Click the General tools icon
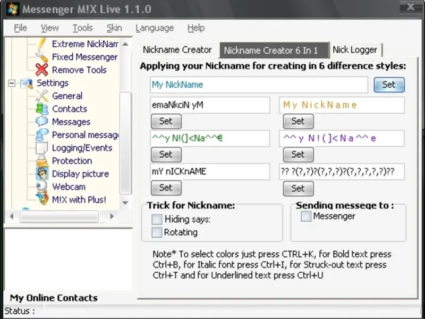 tap(42, 96)
